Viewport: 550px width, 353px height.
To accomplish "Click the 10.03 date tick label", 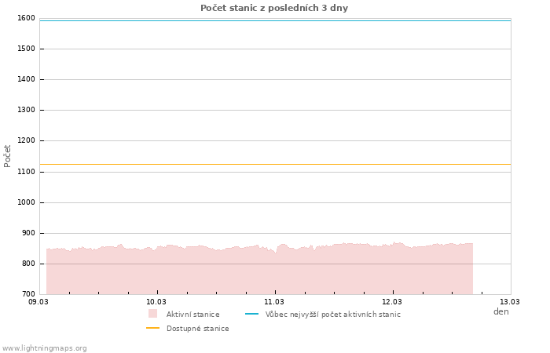I will [156, 301].
